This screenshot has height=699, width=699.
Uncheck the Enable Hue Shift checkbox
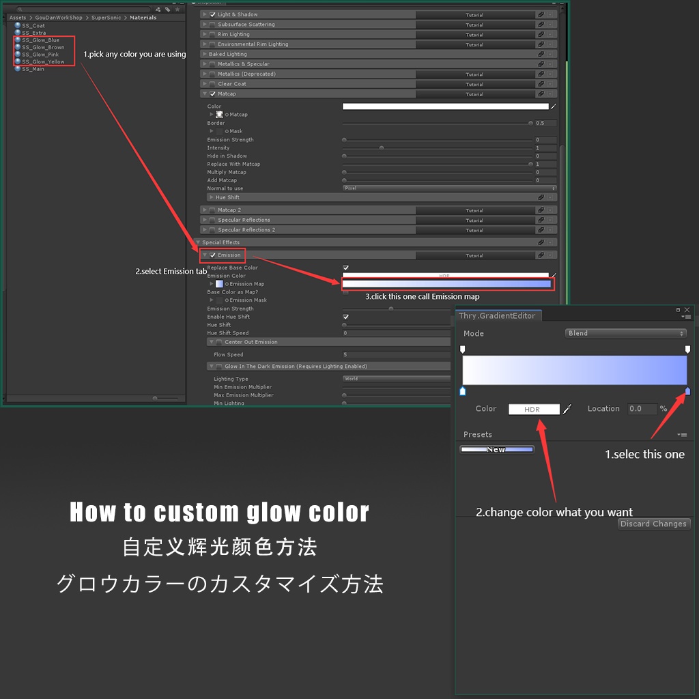coord(345,317)
